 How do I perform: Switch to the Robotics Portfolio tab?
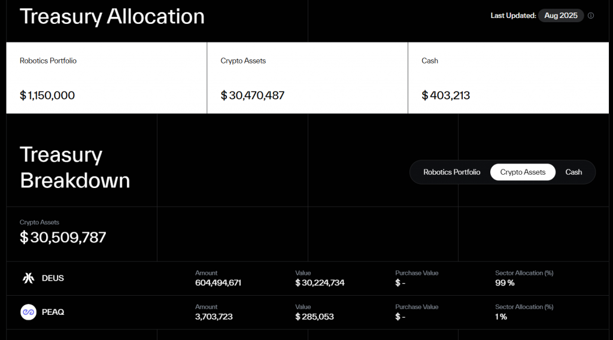[451, 172]
